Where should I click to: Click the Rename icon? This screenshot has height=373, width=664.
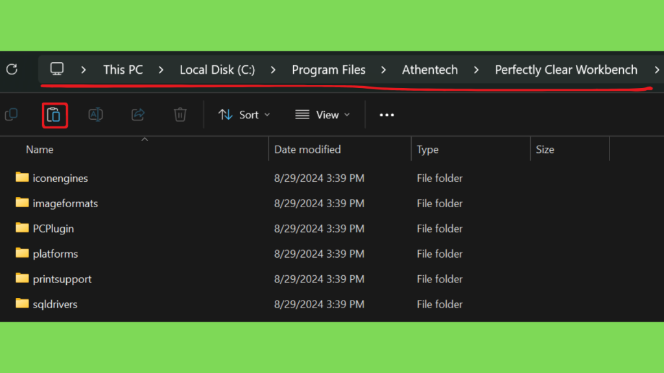point(96,115)
